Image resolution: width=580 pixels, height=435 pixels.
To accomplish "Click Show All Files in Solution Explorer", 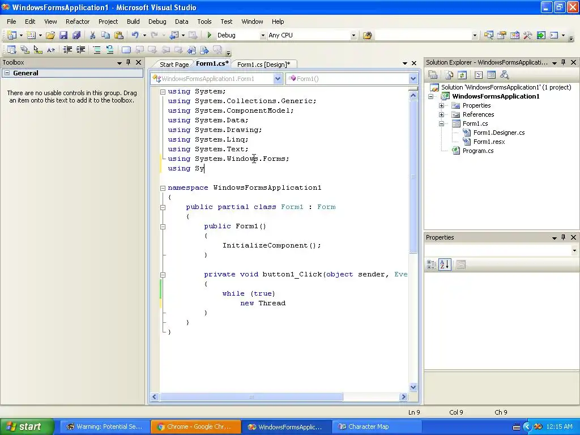I will [x=449, y=75].
